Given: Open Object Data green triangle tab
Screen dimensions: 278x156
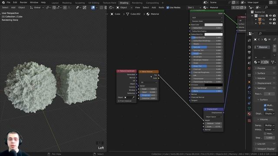Looking at the screenshot, I should (x=249, y=108).
